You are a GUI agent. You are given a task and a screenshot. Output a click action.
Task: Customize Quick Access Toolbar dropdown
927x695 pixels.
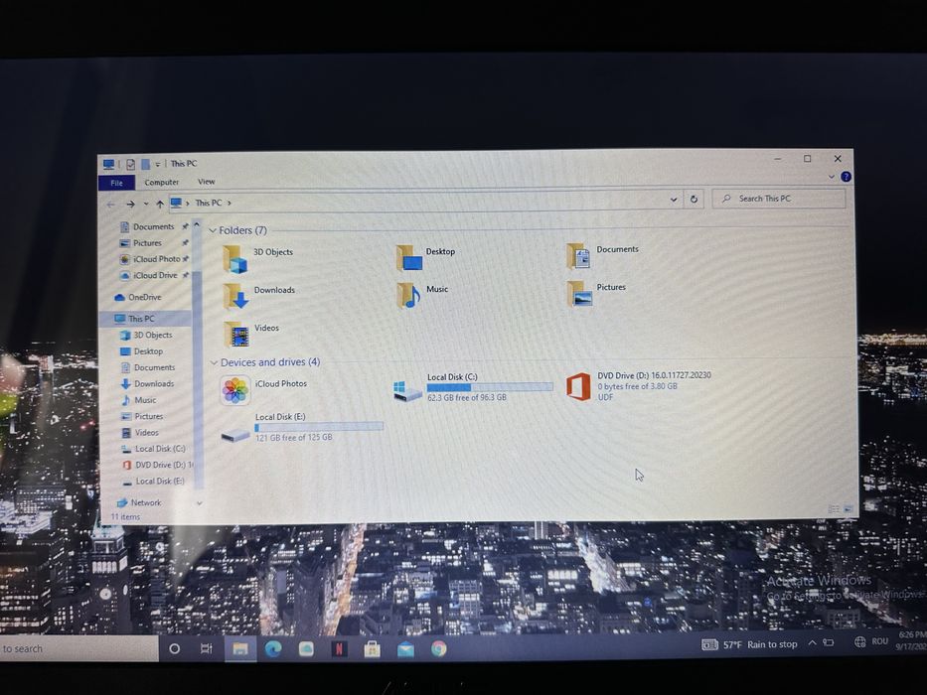click(158, 164)
